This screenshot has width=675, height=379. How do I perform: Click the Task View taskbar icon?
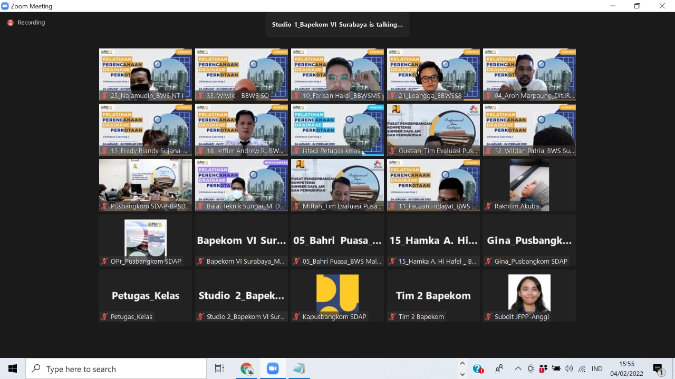point(219,369)
